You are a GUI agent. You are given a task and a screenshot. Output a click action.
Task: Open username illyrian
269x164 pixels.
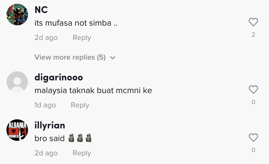click(x=50, y=125)
